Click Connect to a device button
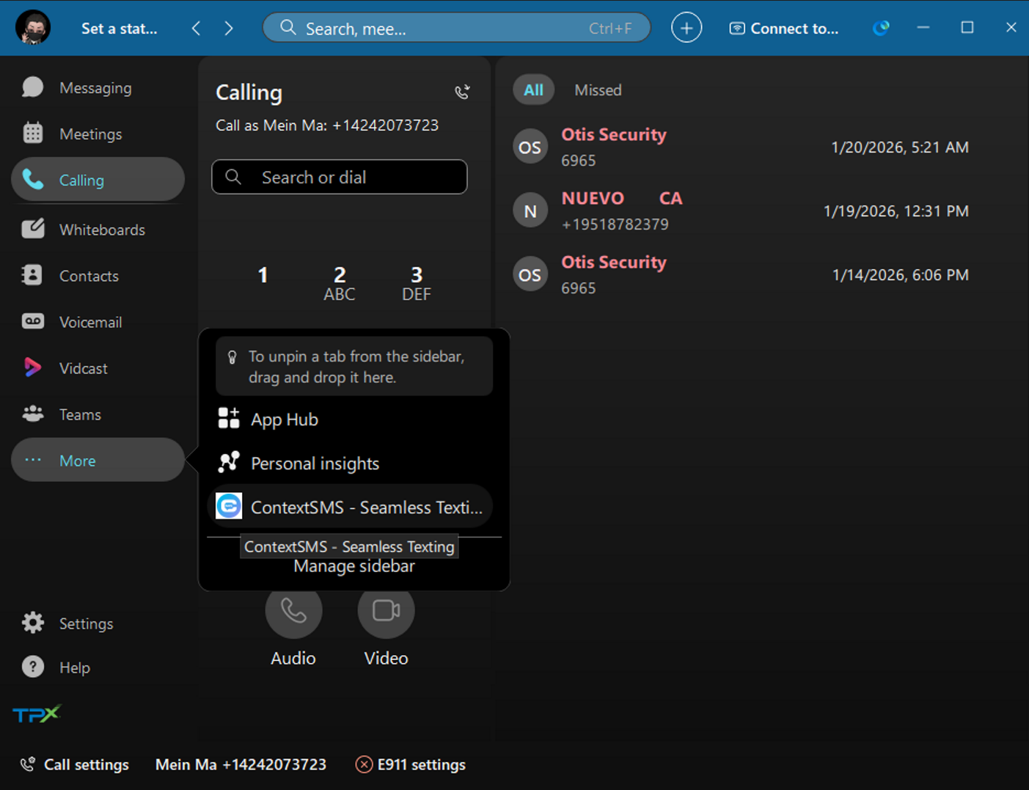This screenshot has height=790, width=1029. (x=783, y=29)
